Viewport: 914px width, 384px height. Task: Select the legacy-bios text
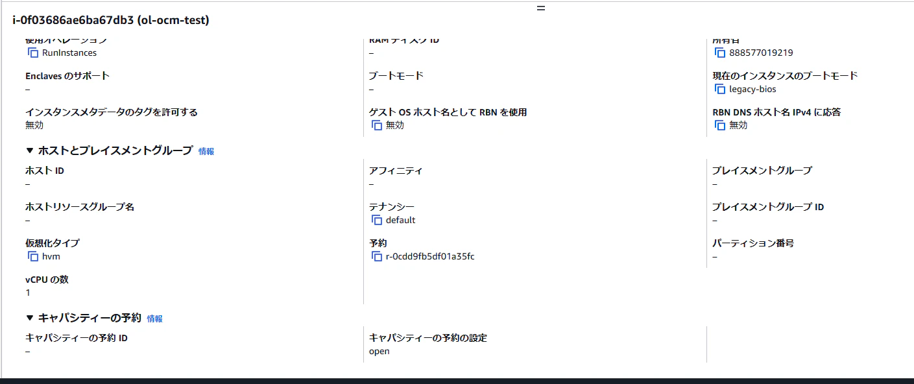tap(752, 89)
